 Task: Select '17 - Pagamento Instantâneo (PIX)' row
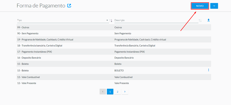pyautogui.click(x=114, y=52)
